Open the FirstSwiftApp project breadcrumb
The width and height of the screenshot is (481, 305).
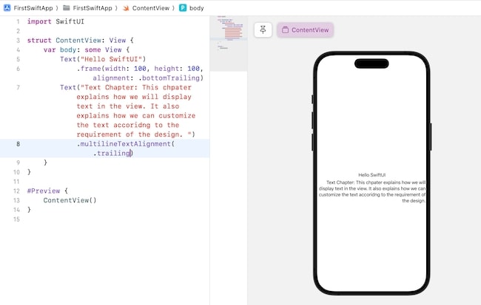(33, 8)
